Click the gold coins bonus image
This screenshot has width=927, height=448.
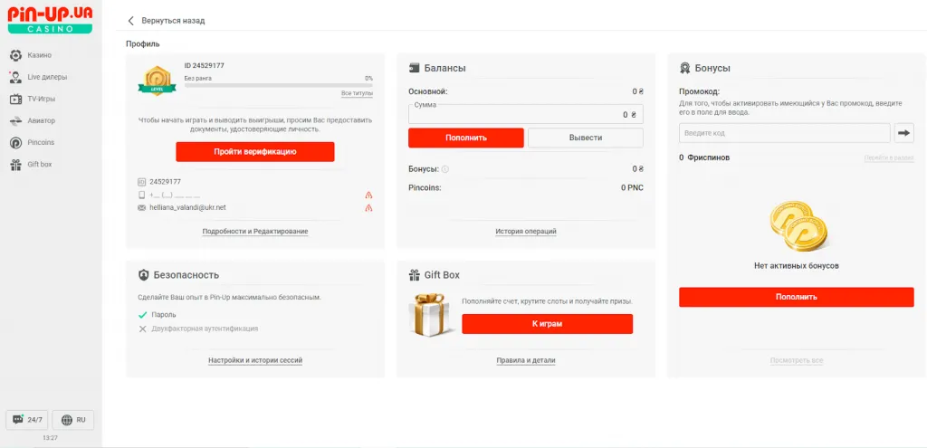798,224
